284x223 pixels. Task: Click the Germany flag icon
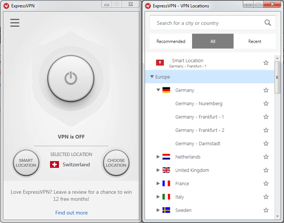[166, 90]
